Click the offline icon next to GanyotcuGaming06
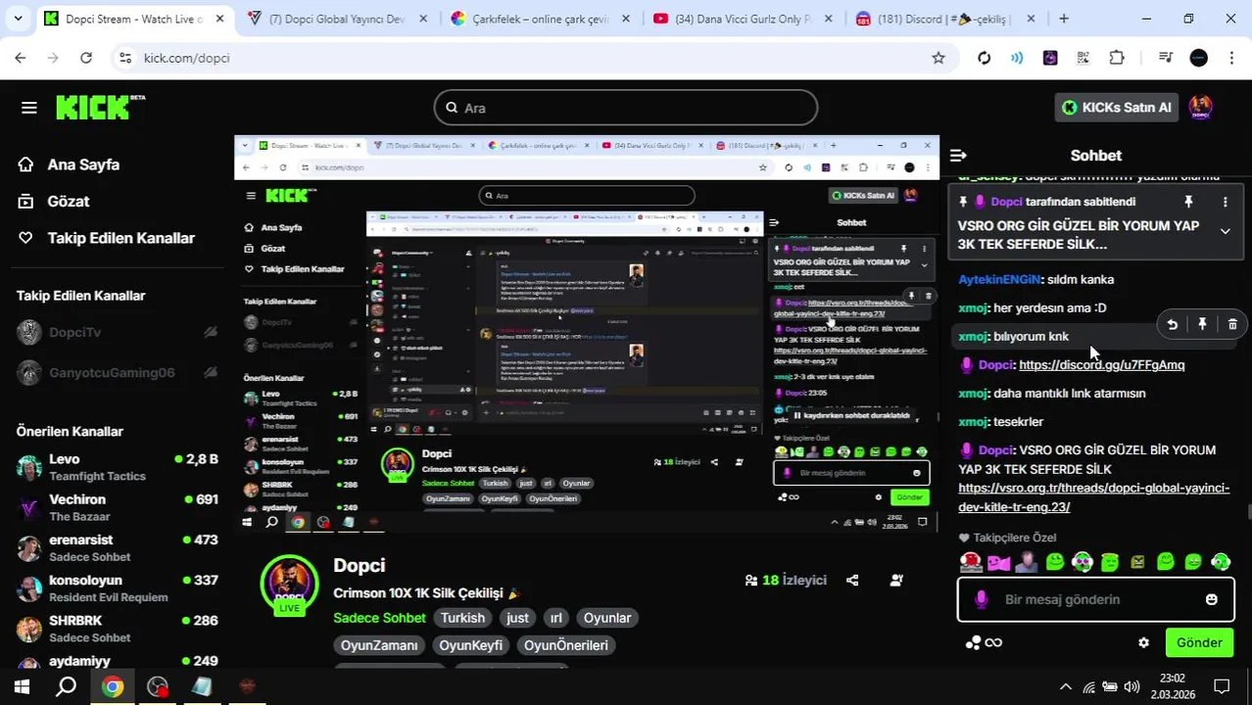1252x705 pixels. pos(211,372)
